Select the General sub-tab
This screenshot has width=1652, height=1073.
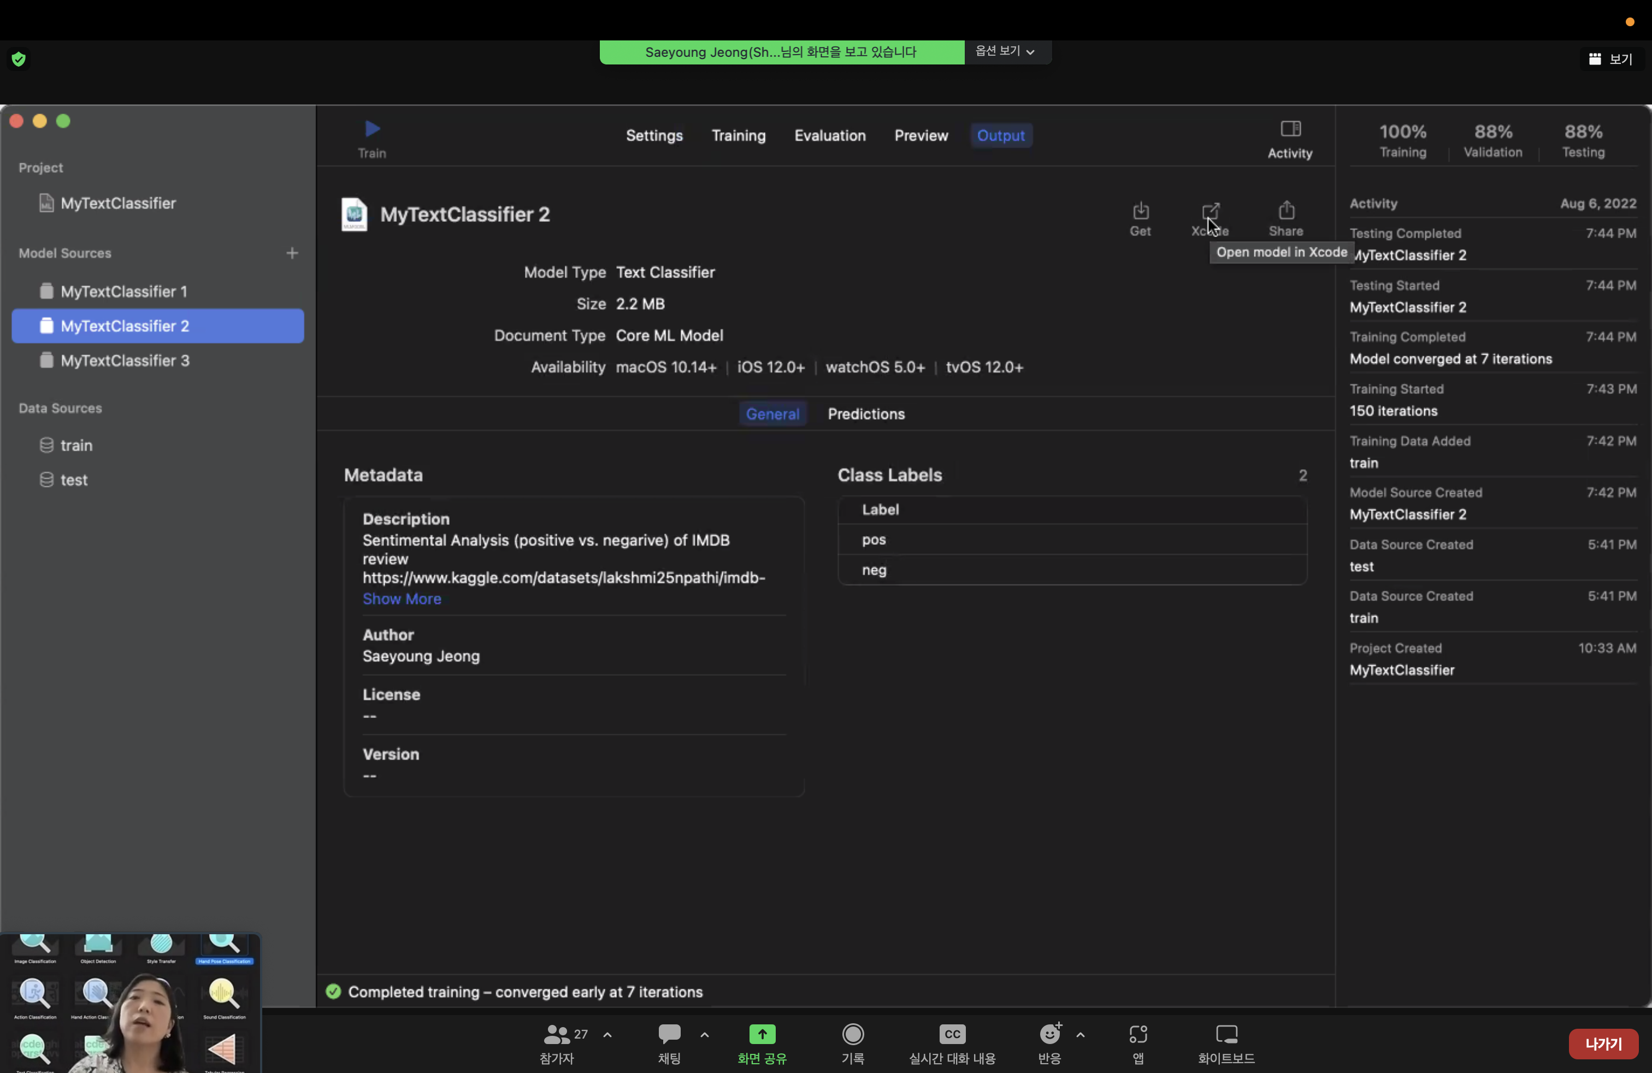(x=772, y=414)
